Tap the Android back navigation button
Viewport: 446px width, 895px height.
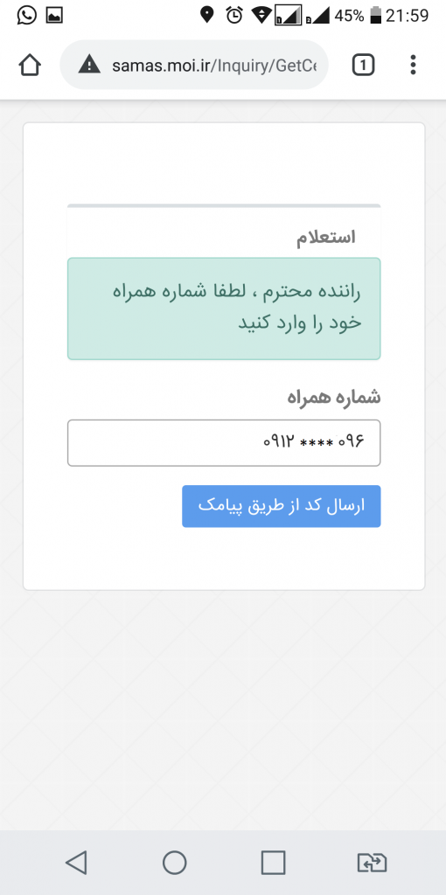point(77,862)
